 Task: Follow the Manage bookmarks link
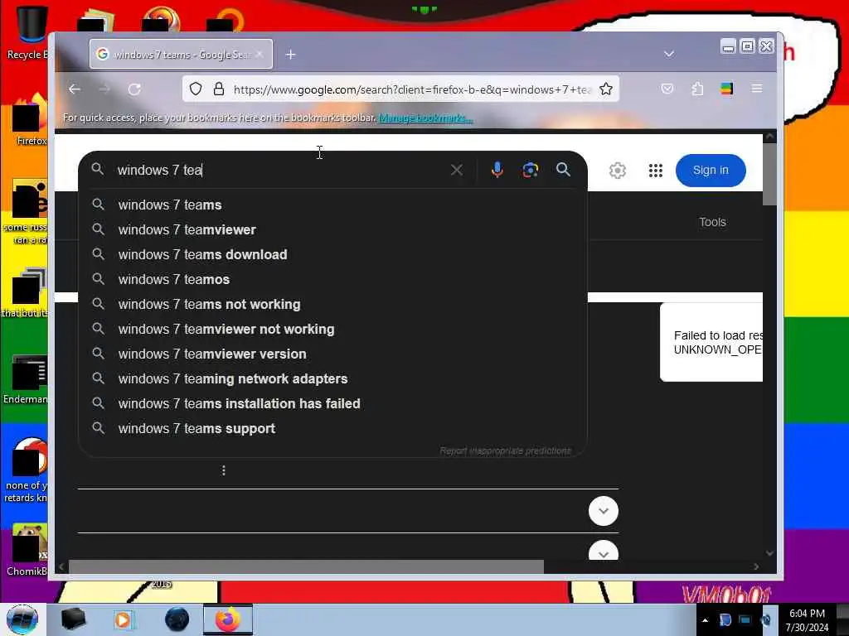click(425, 118)
